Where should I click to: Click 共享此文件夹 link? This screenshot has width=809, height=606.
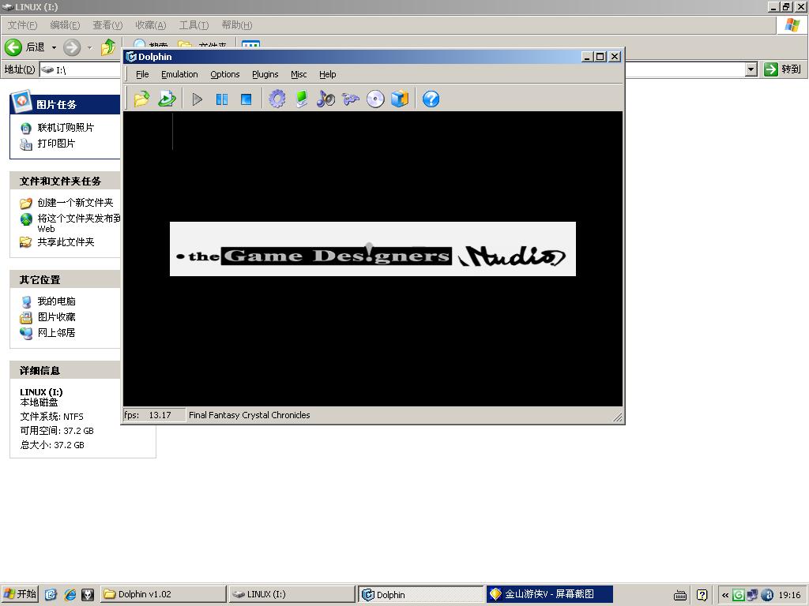tap(66, 241)
